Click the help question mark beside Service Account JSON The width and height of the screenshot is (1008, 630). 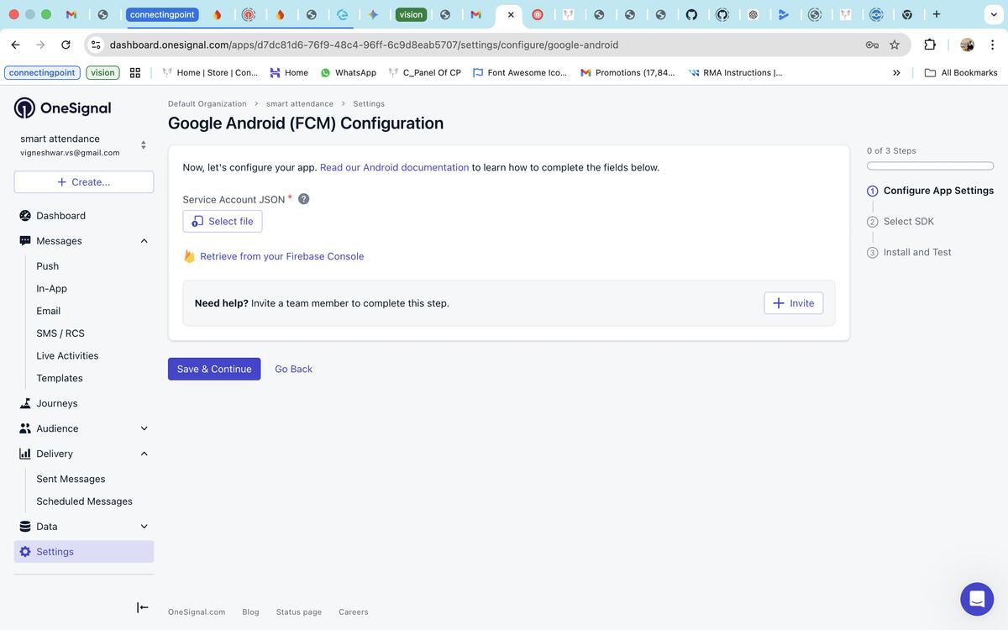coord(304,199)
